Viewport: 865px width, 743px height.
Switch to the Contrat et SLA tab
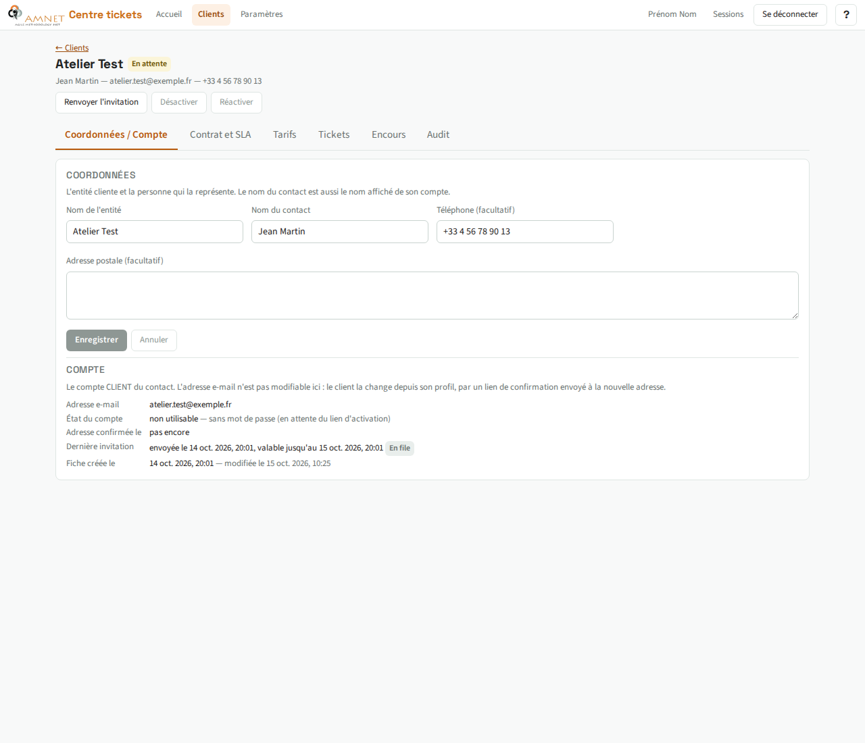click(220, 134)
